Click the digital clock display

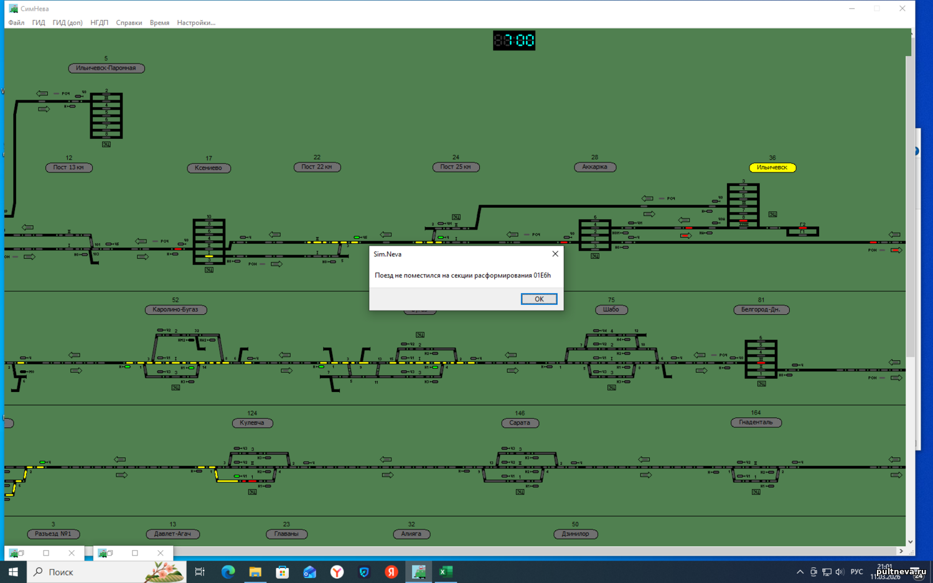[x=514, y=41]
